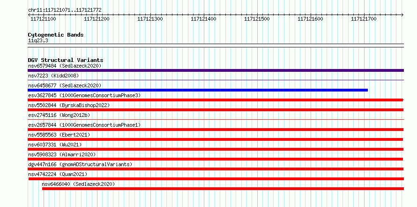The height and width of the screenshot is (207, 417).
Task: Open nsv4742224 (Quan2021) variant label
Action: tap(58, 174)
